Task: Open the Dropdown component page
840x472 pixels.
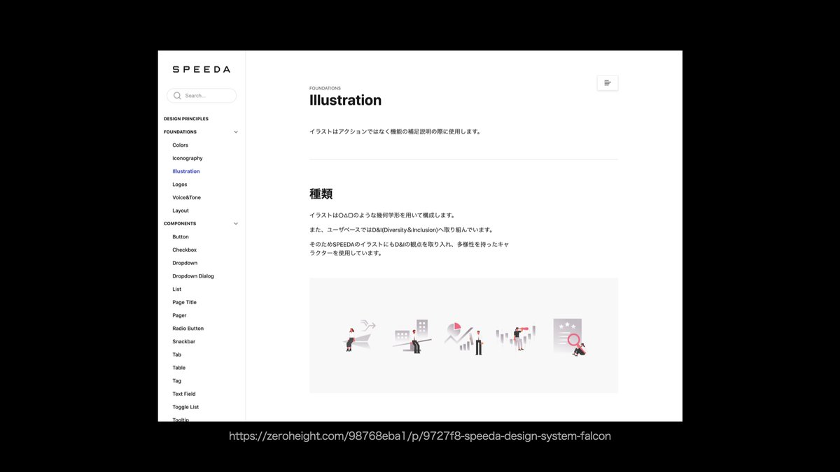Action: point(185,263)
